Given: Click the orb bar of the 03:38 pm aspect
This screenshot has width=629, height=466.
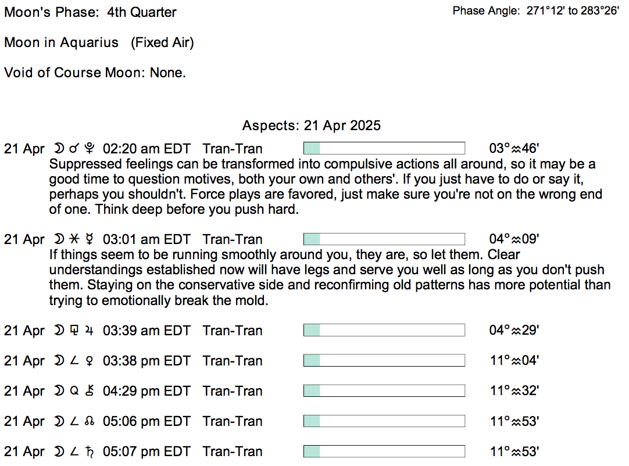Looking at the screenshot, I should (384, 360).
